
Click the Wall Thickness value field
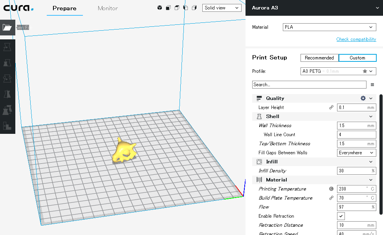pyautogui.click(x=357, y=126)
